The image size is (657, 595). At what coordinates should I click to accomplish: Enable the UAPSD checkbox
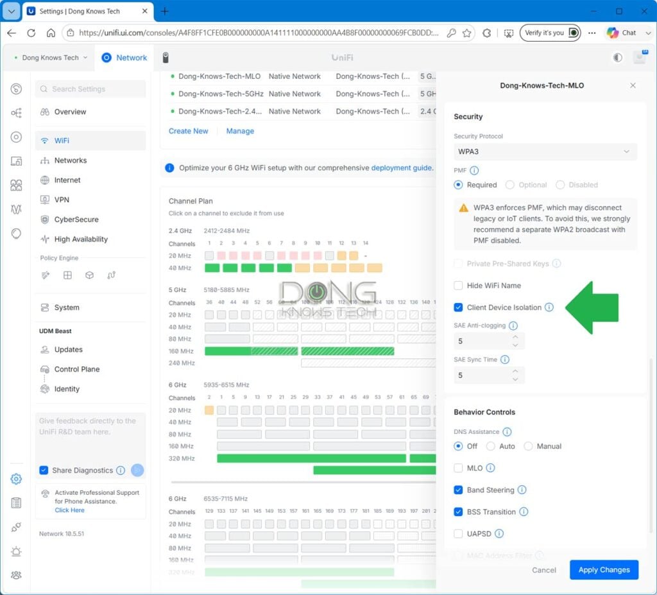(x=458, y=533)
